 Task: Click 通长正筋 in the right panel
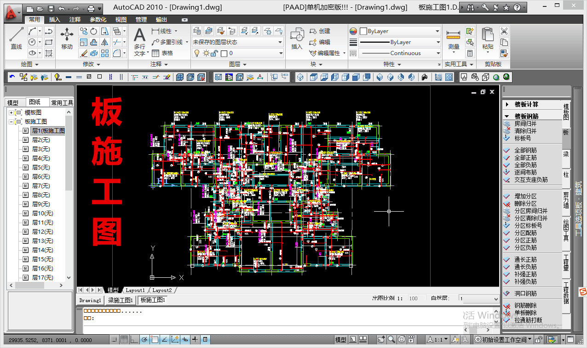pyautogui.click(x=525, y=260)
